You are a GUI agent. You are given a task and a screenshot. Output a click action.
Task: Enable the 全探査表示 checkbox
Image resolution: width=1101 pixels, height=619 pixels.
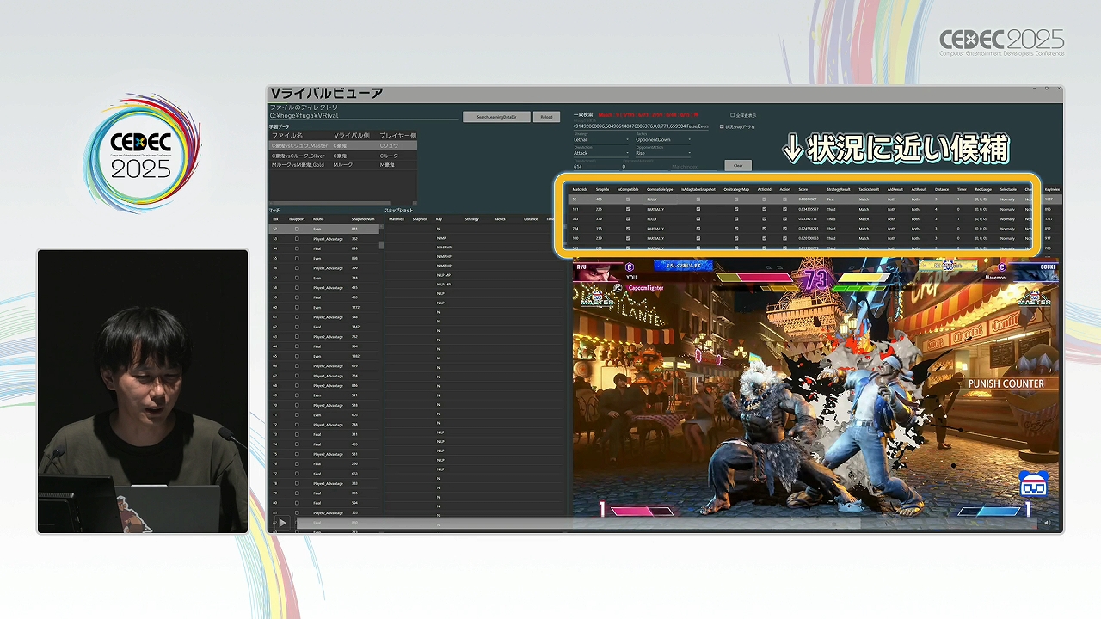pyautogui.click(x=733, y=115)
